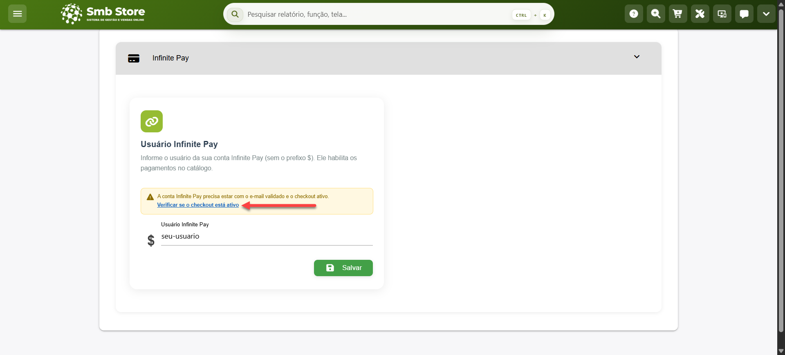The width and height of the screenshot is (785, 355).
Task: Click the Usuário Infinite Pay heading
Action: [x=179, y=144]
